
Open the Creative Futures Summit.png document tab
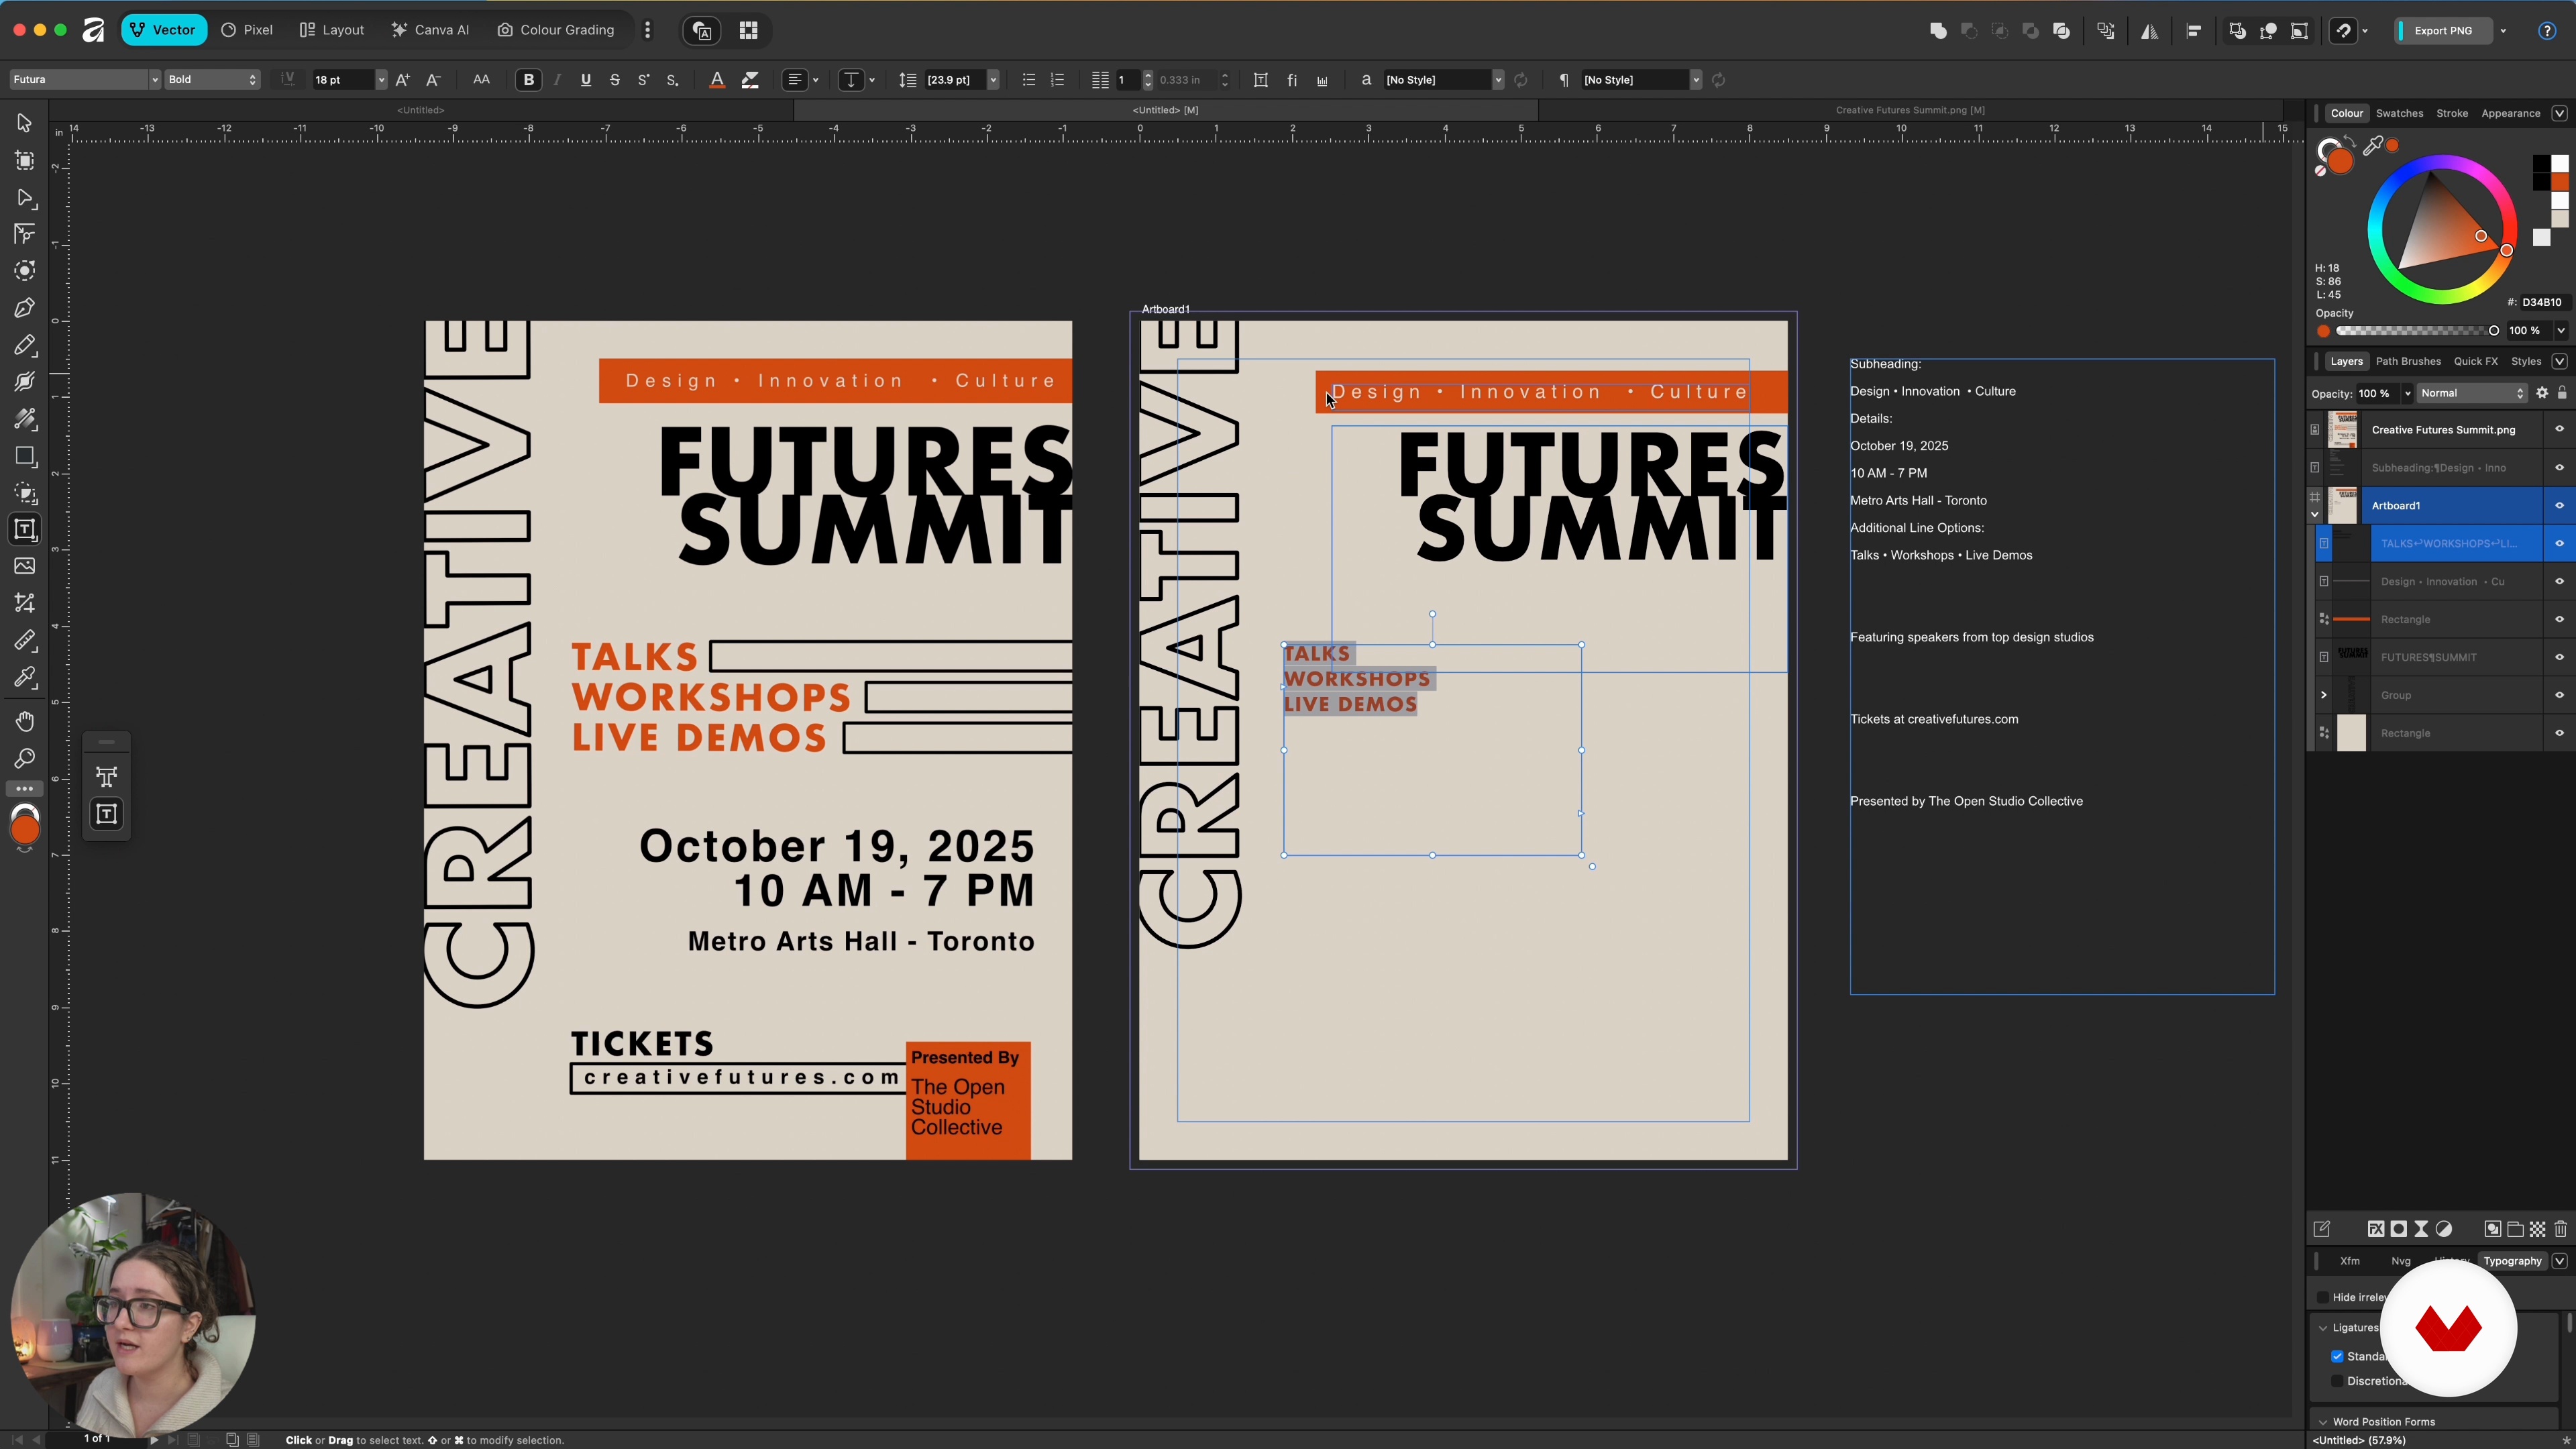[x=1909, y=110]
